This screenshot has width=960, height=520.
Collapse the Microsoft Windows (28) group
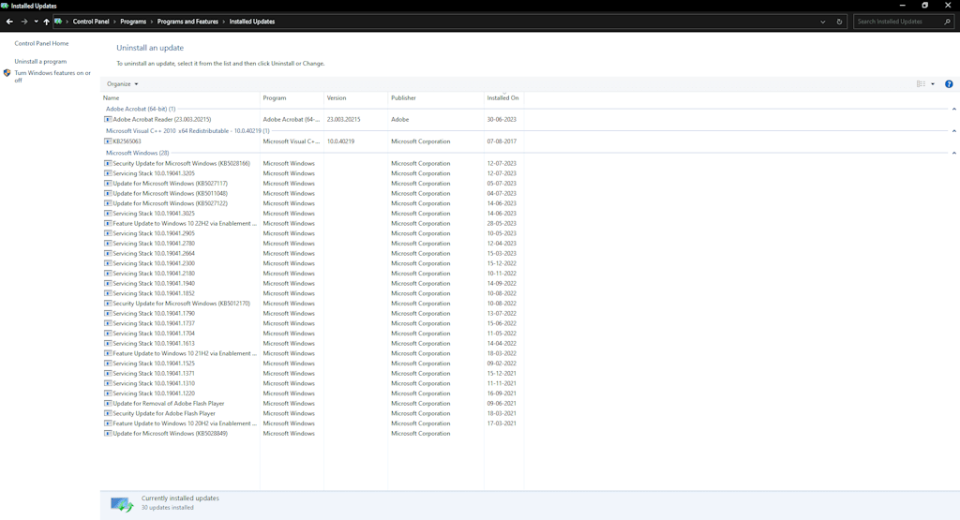tap(953, 153)
